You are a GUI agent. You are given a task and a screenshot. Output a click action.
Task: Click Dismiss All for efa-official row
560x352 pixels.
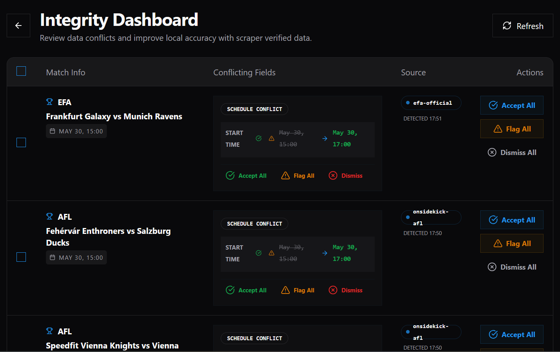tap(512, 152)
